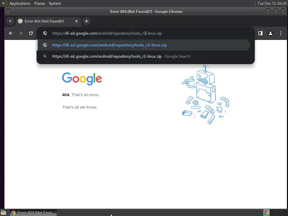Open the Applications menu
Viewport: 288px width, 216px height.
pos(20,3)
